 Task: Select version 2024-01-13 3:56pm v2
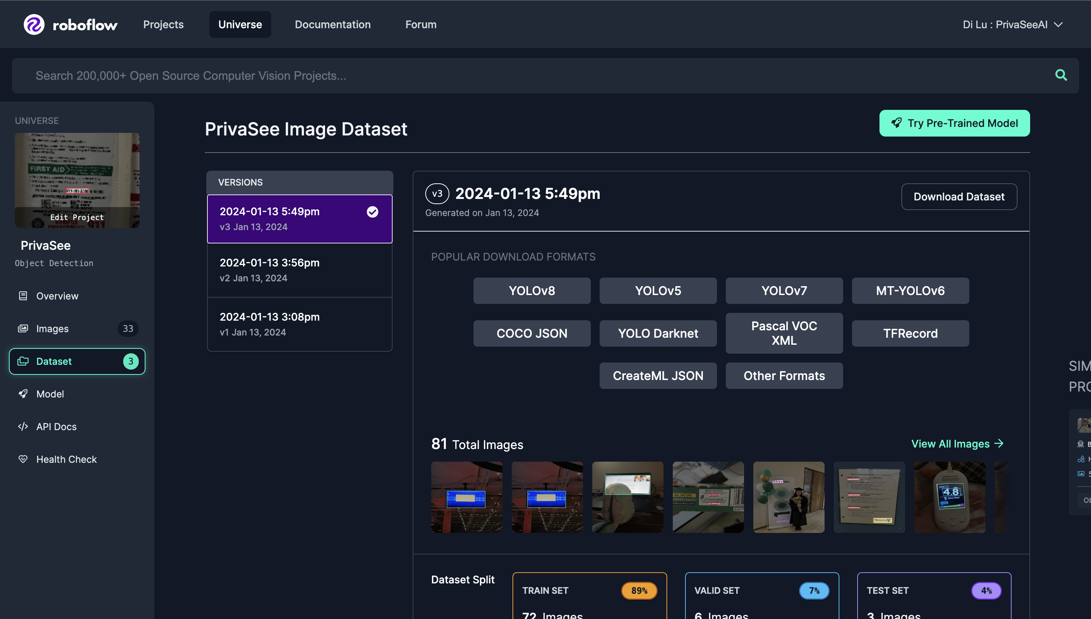click(299, 271)
